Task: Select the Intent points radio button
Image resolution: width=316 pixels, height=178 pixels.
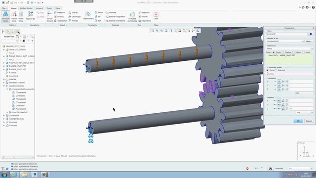Action: [303, 52]
